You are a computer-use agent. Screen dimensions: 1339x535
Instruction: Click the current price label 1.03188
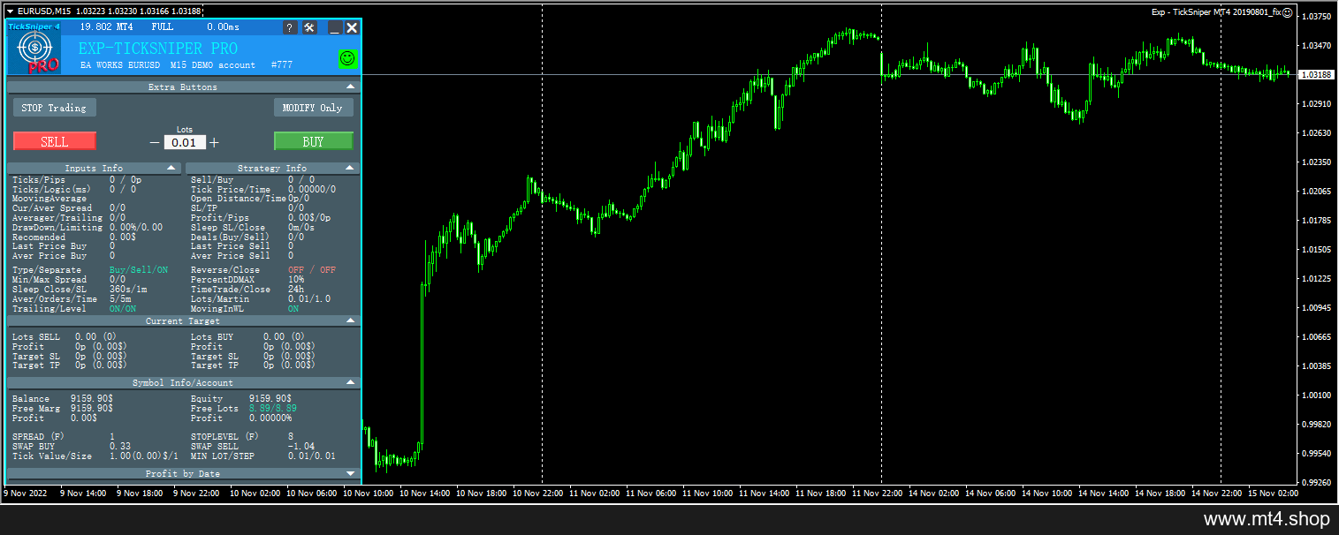click(x=1316, y=75)
